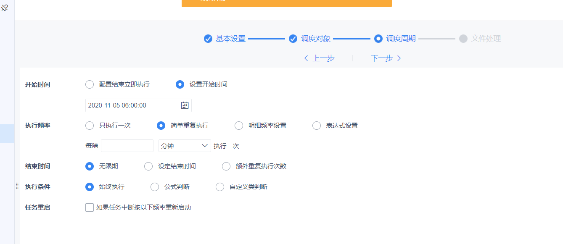Select 只执行一次 frequency option
The width and height of the screenshot is (563, 244).
point(90,126)
